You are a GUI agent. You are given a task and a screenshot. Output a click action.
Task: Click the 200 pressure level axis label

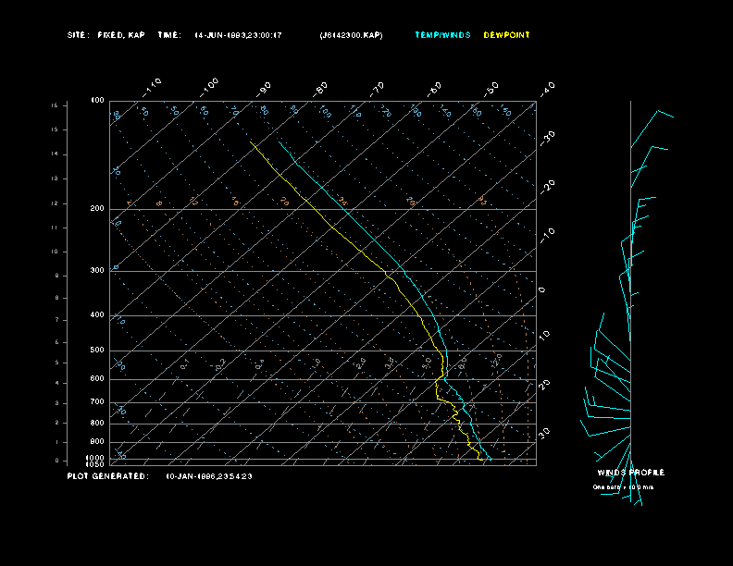pos(97,209)
